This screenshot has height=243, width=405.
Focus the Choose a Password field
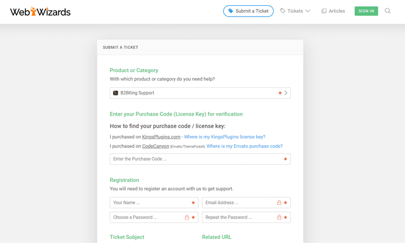[x=154, y=217]
